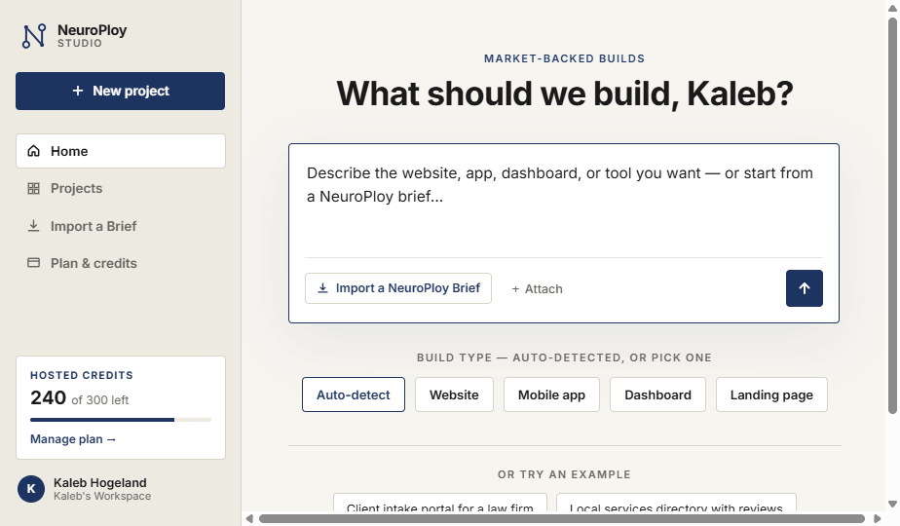This screenshot has height=526, width=900.
Task: Select Website build type
Action: coord(454,394)
